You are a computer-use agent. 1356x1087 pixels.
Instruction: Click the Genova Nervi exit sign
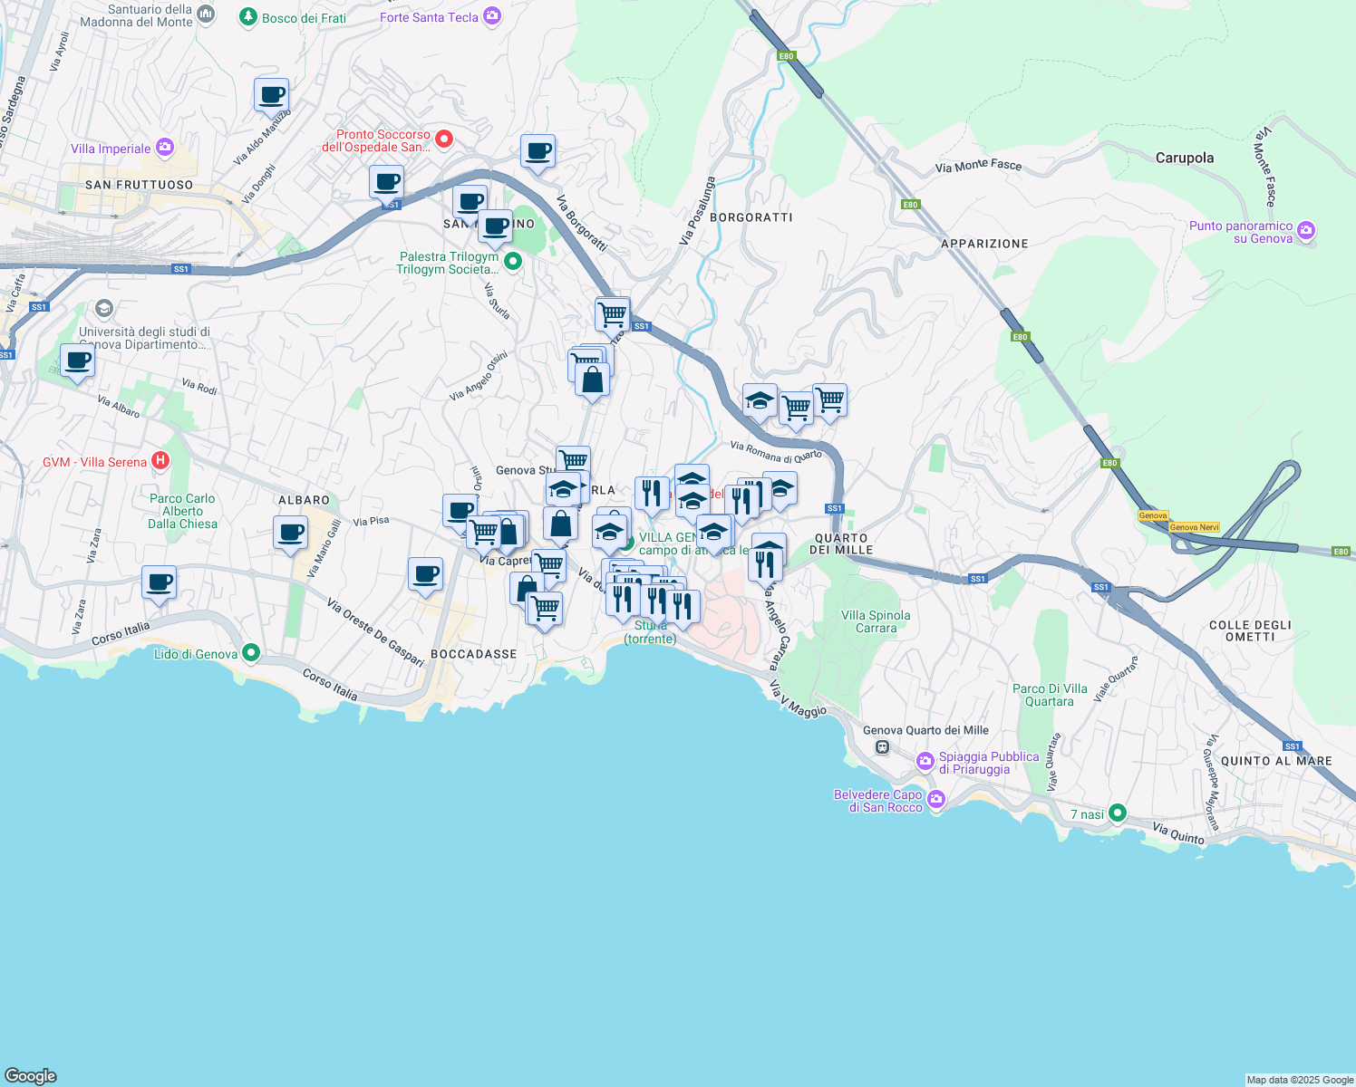[x=1195, y=527]
